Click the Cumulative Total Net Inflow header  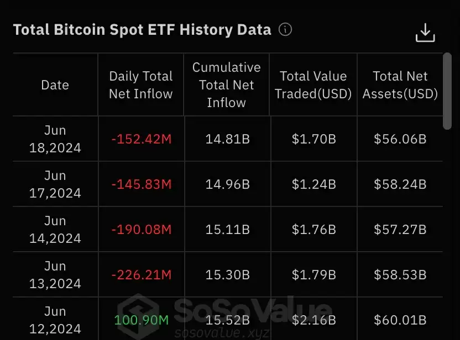click(x=227, y=85)
